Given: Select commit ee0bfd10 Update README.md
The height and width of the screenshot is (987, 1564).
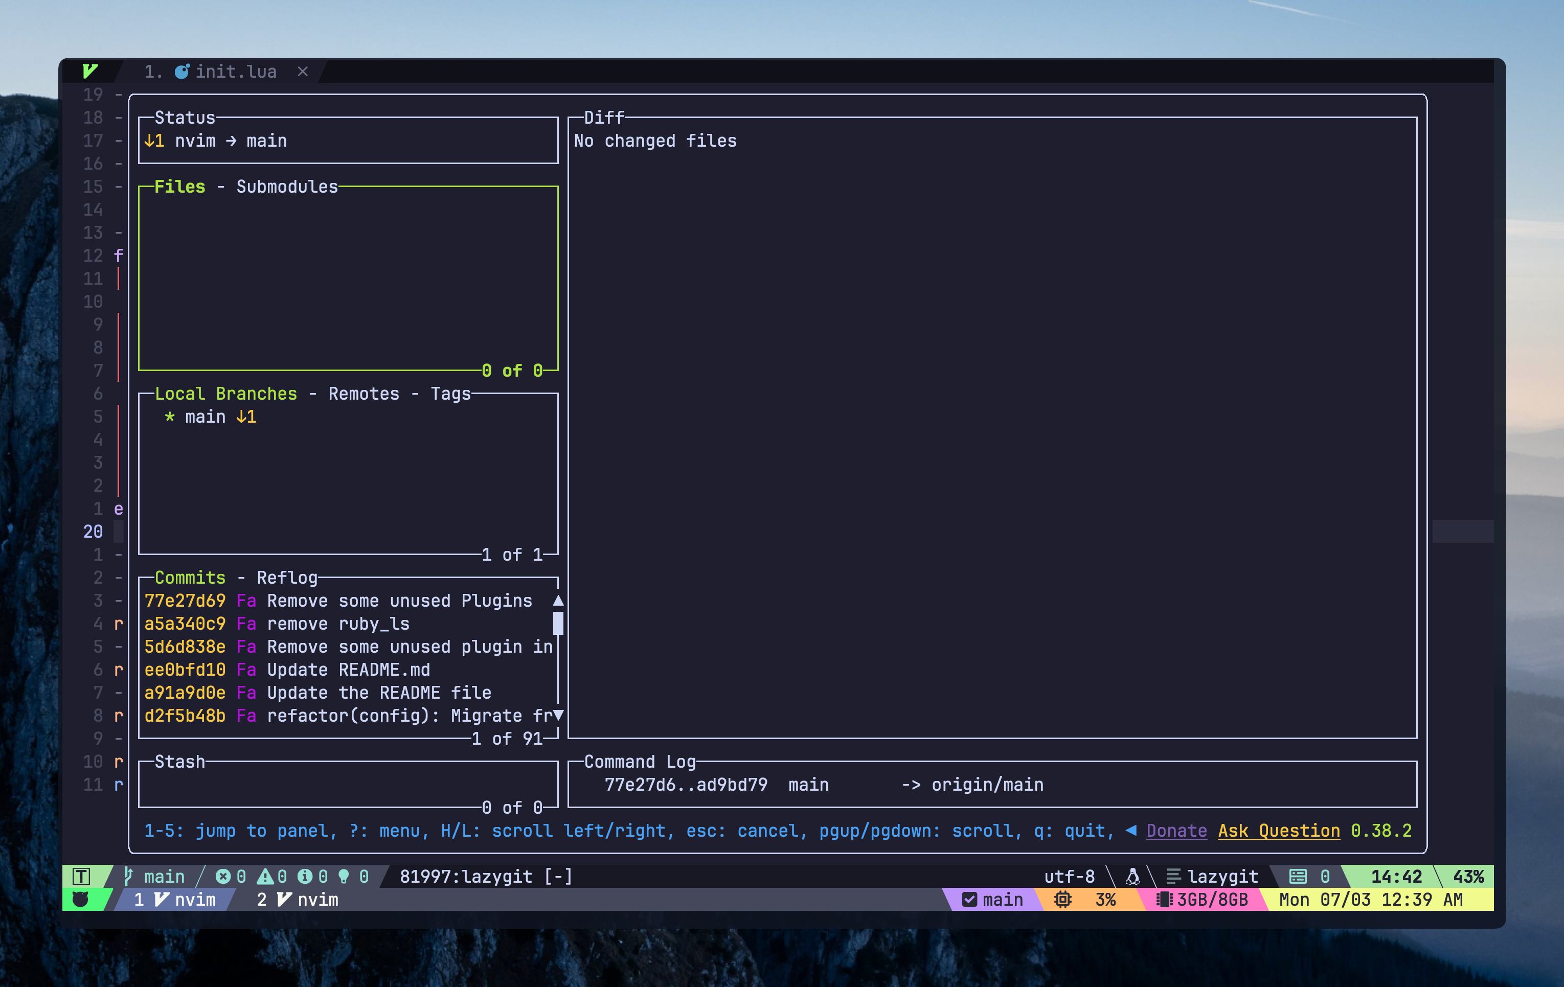Looking at the screenshot, I should (x=348, y=670).
